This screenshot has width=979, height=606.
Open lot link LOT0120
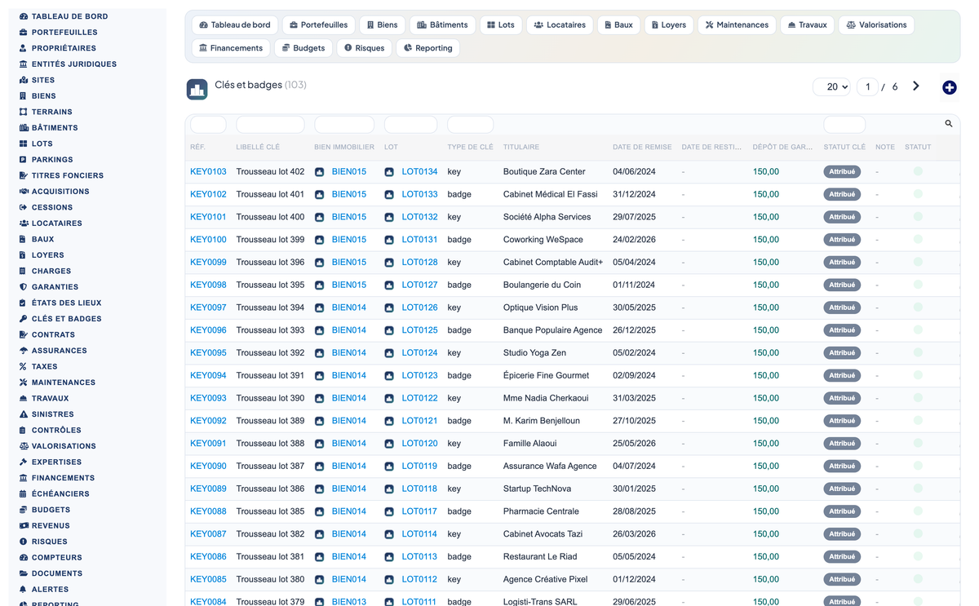[419, 444]
